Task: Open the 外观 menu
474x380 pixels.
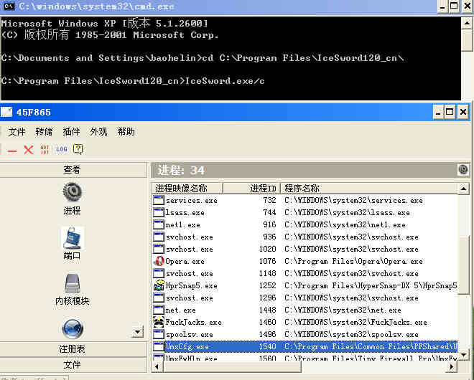Action: (x=98, y=132)
